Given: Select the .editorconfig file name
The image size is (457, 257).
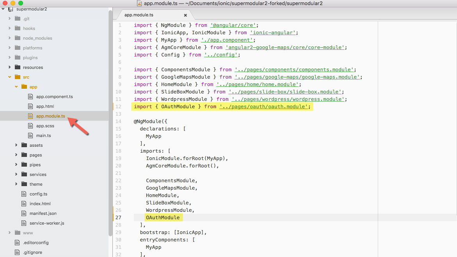Looking at the screenshot, I should coord(36,243).
